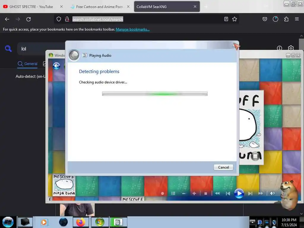Close the GHOST SPECTRE YouTube tab
304x228 pixels.
61,7
